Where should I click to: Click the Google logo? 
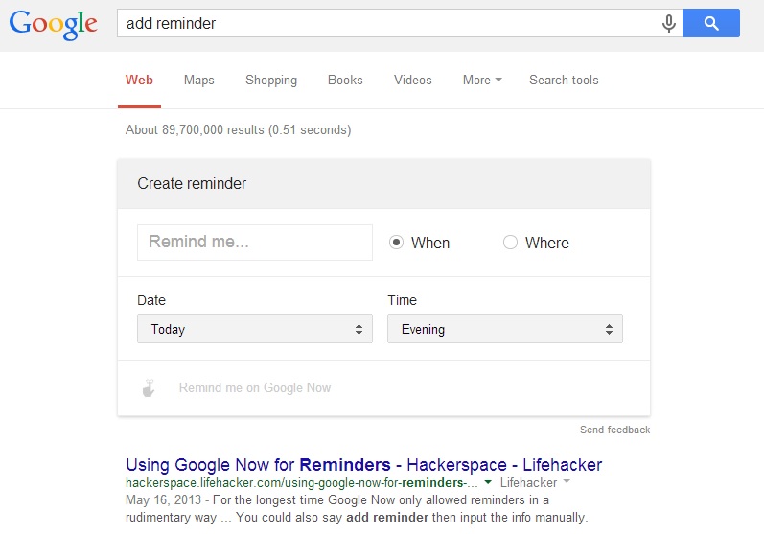[54, 24]
